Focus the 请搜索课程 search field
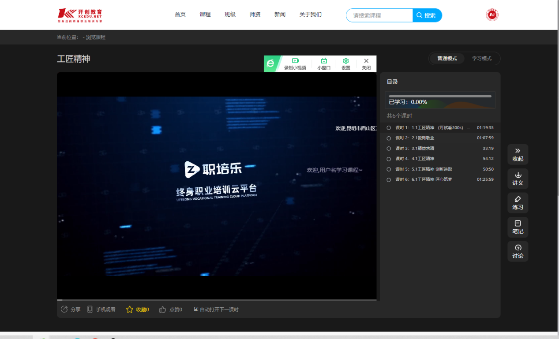This screenshot has width=559, height=339. pyautogui.click(x=379, y=15)
